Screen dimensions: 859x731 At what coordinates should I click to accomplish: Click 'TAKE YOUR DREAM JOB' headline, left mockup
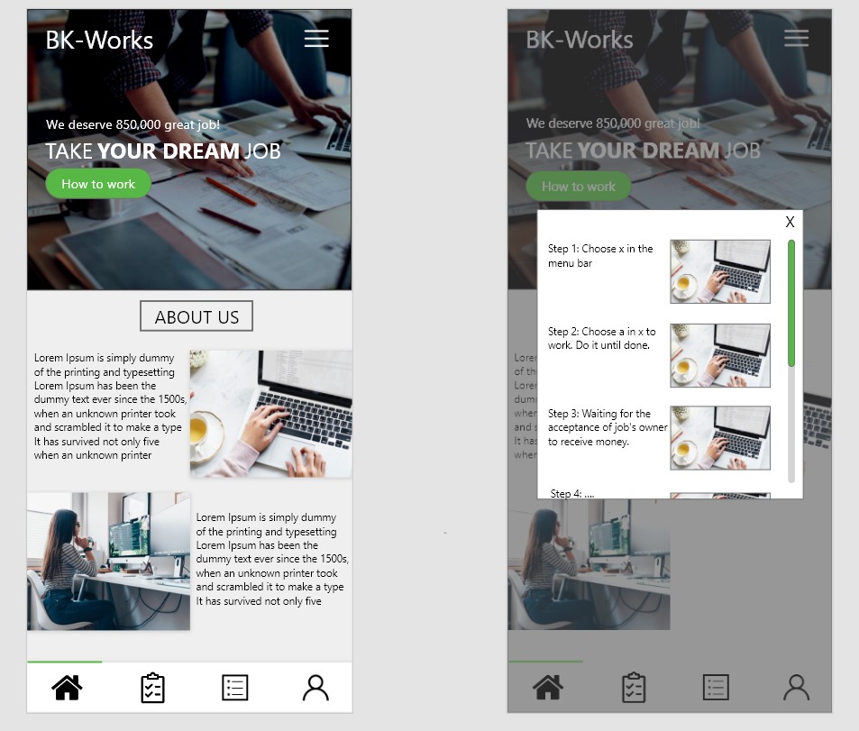pyautogui.click(x=163, y=151)
